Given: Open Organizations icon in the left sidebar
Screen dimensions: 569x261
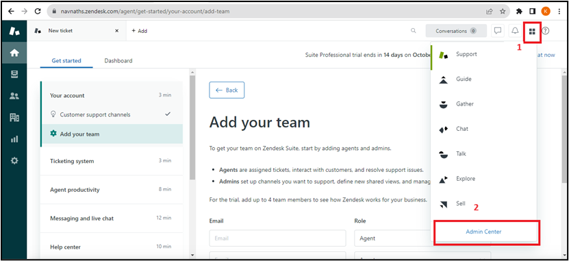Looking at the screenshot, I should pyautogui.click(x=14, y=117).
